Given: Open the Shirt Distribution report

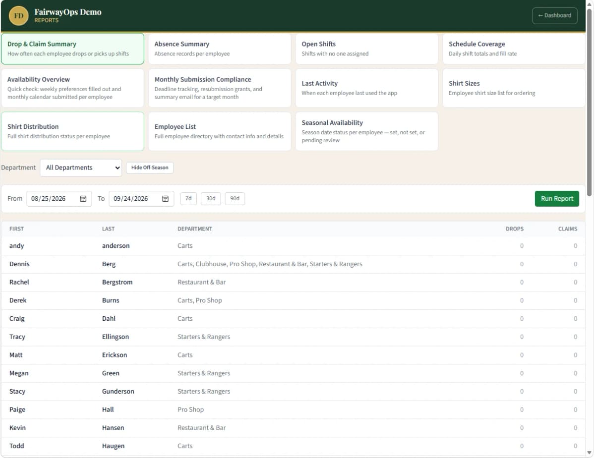Looking at the screenshot, I should [72, 131].
